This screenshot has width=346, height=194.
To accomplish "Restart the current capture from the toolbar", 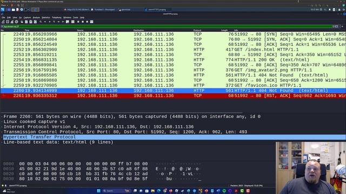I will click(x=12, y=22).
